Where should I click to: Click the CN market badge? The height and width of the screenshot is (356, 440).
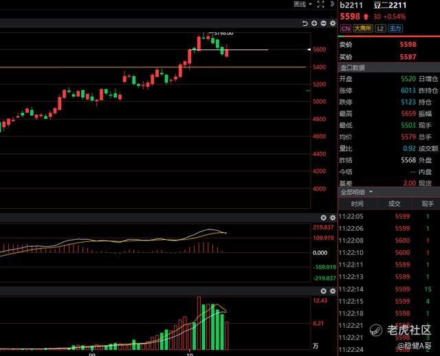pyautogui.click(x=346, y=28)
